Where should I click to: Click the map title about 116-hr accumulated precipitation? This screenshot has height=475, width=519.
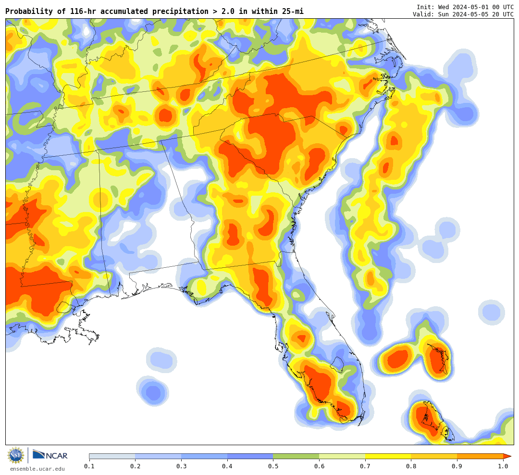point(154,12)
